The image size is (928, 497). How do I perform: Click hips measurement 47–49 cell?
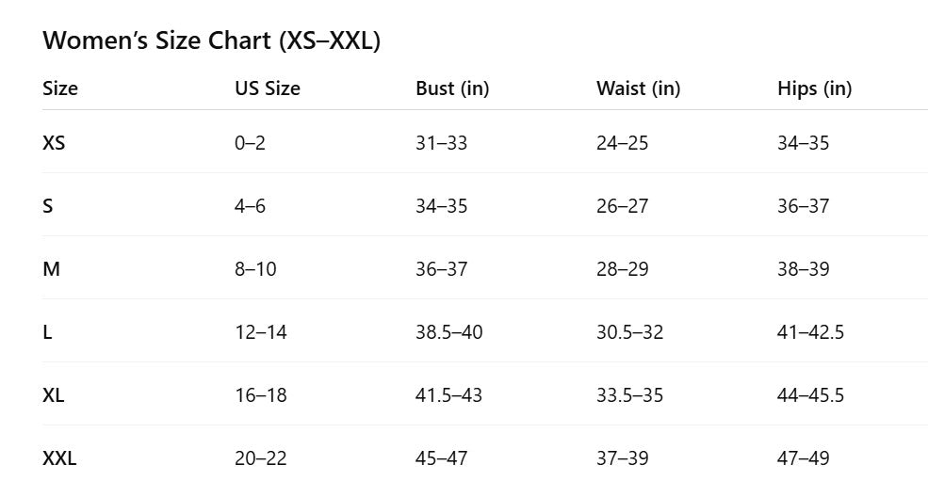(803, 459)
